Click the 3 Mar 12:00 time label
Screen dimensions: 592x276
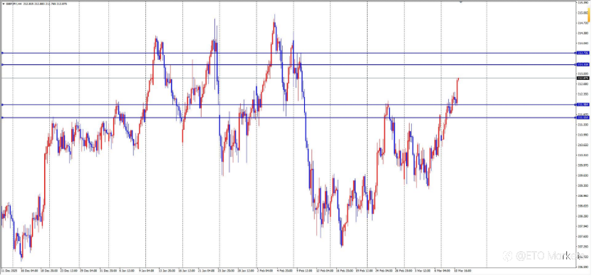click(422, 271)
